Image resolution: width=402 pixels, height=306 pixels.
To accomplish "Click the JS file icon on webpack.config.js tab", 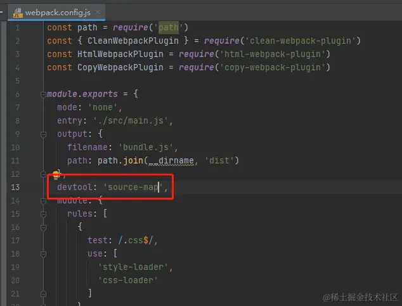I will point(18,13).
